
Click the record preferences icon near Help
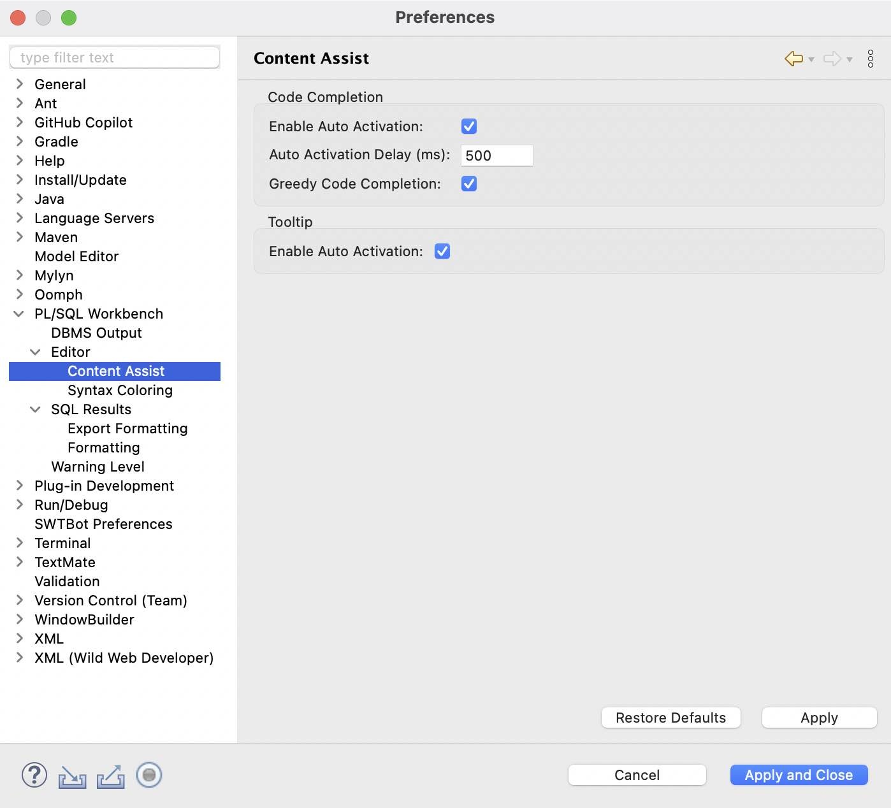pos(148,776)
